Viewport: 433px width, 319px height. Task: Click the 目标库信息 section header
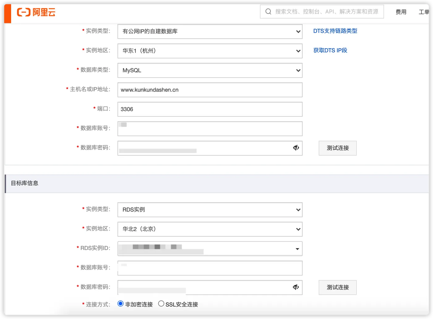point(217,183)
